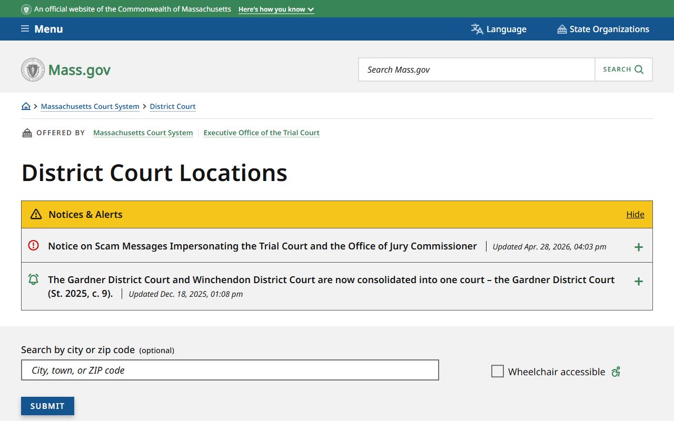Expand the Gardner District Court notice plus icon
Screen dimensions: 674x421
(639, 282)
